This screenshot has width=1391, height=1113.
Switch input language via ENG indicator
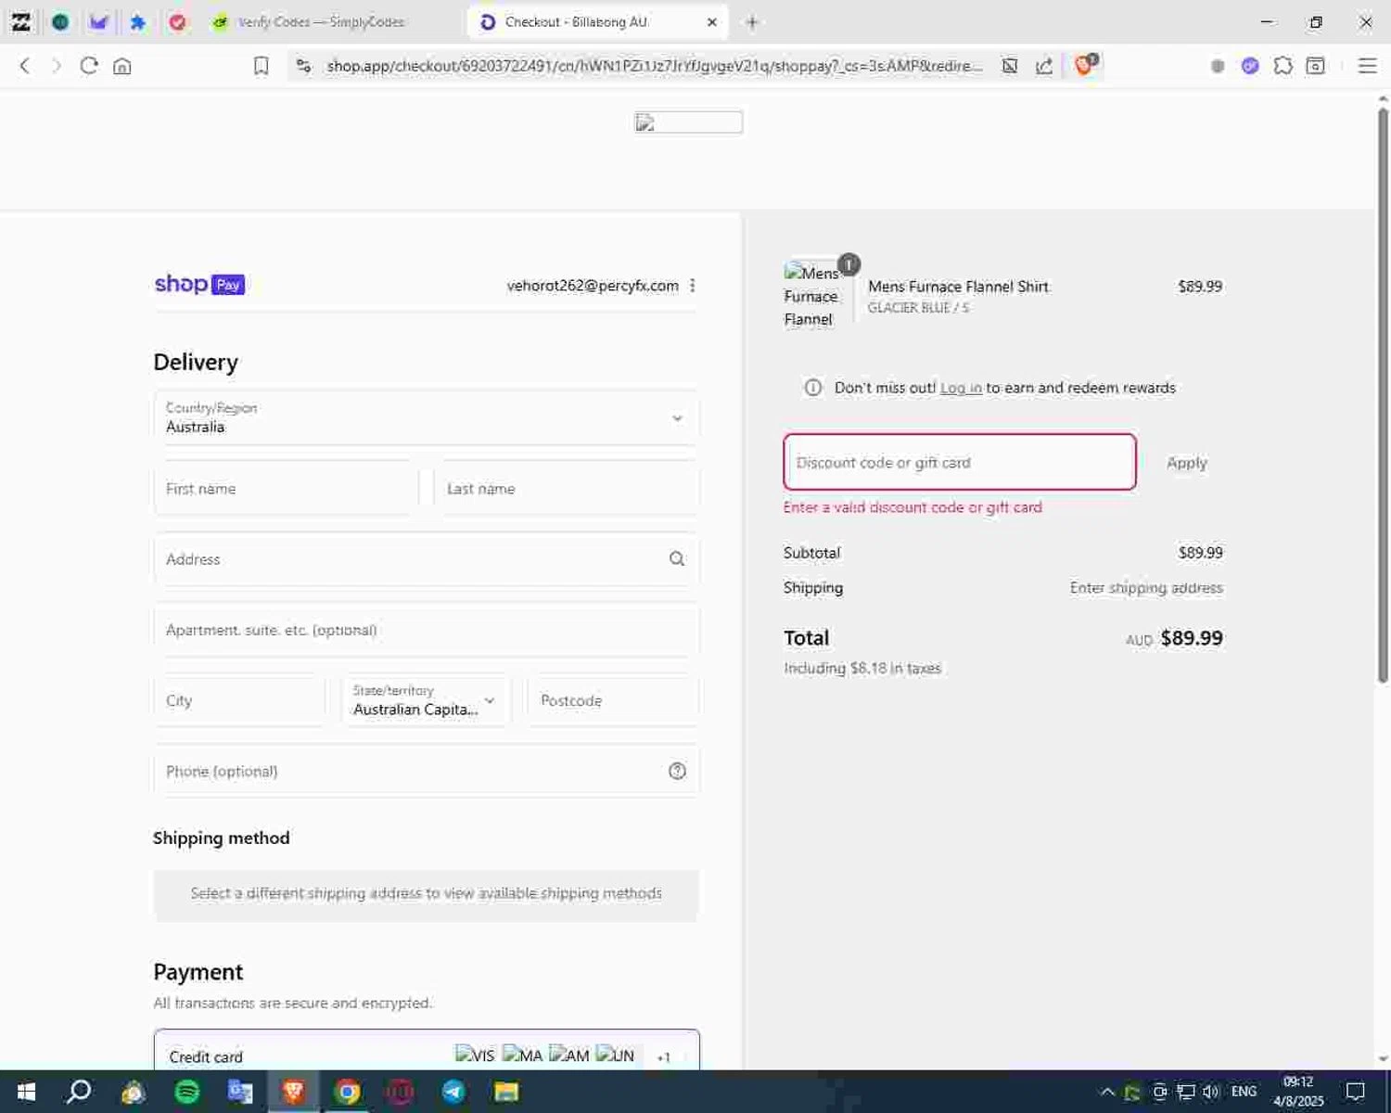(1244, 1092)
